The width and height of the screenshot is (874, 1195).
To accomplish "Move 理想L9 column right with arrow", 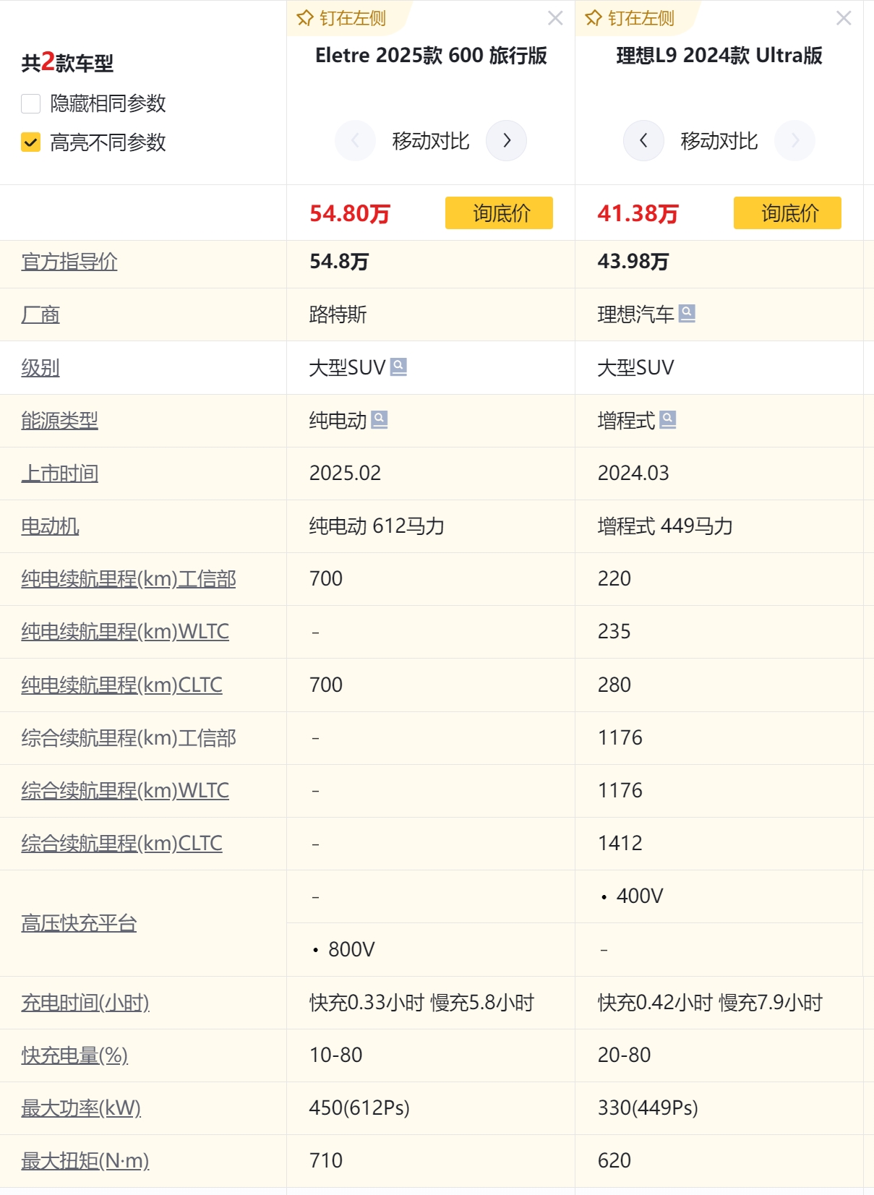I will [794, 140].
